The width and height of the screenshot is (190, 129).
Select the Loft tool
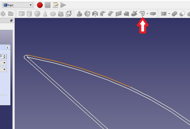(126, 14)
